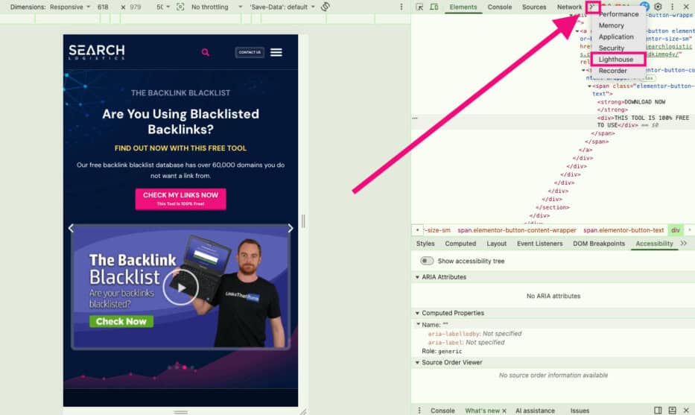
Task: Click the rotate screen orientation icon
Action: click(x=326, y=7)
